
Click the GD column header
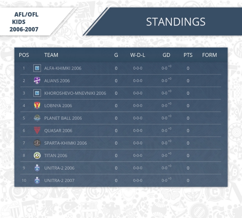(x=166, y=55)
